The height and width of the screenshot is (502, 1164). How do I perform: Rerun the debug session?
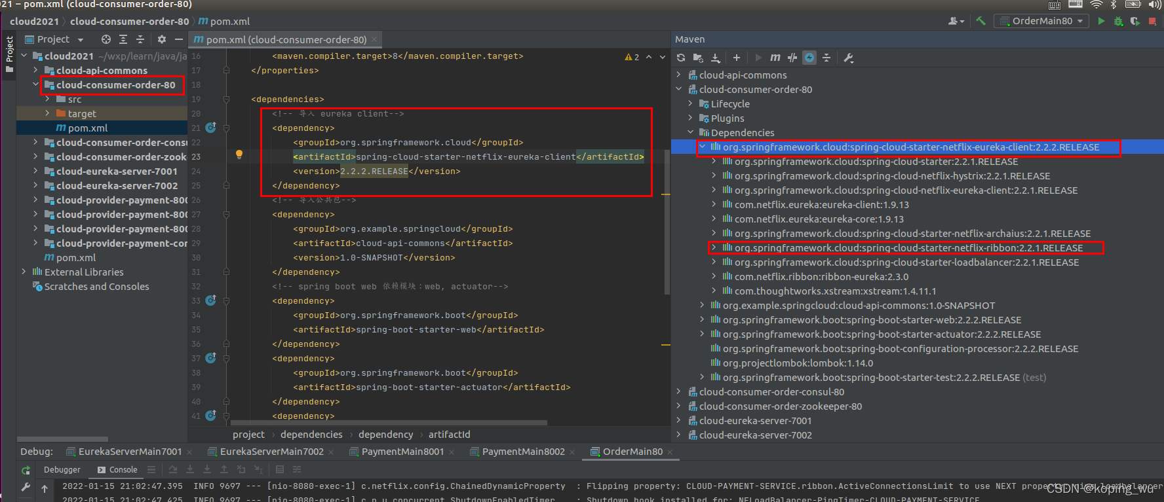[x=26, y=470]
